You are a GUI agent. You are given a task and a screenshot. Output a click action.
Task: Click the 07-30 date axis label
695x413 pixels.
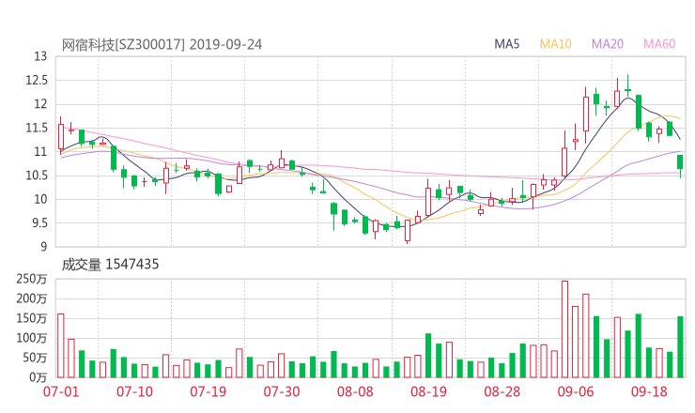tap(282, 391)
